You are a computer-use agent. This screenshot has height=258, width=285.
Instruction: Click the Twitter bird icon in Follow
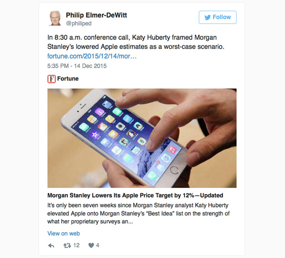tap(207, 17)
